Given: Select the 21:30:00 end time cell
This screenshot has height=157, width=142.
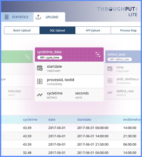Looking at the screenshot, I should [x=130, y=136].
